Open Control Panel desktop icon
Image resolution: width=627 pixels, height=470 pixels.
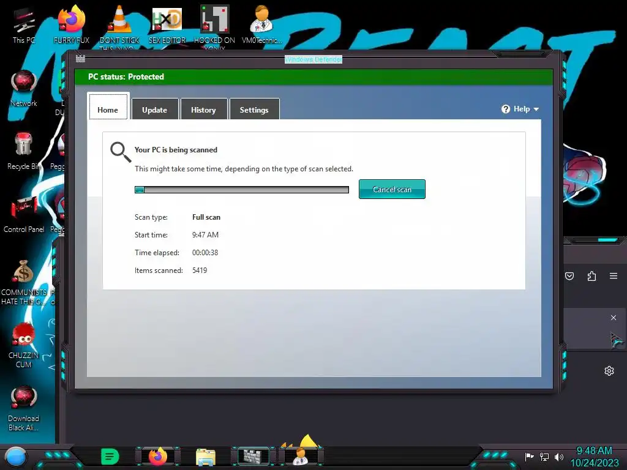[24, 214]
